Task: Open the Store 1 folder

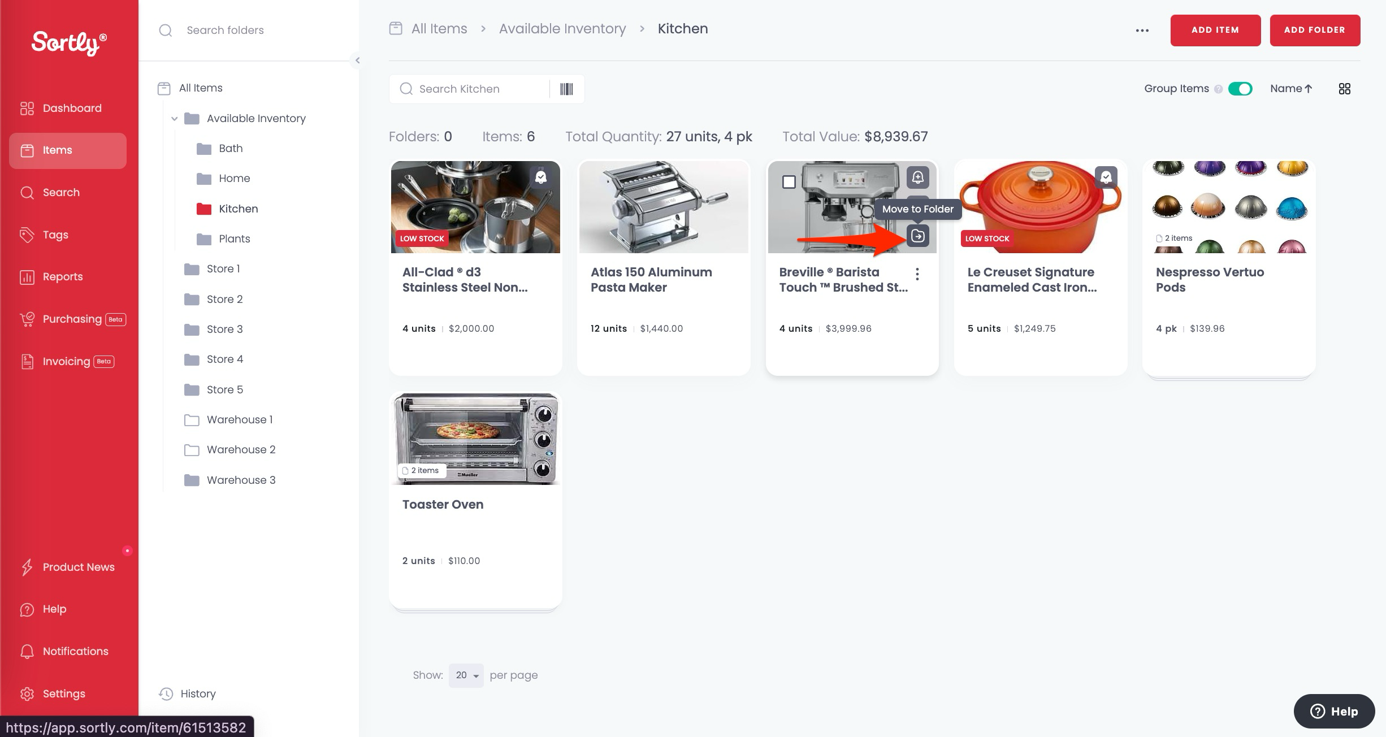Action: pos(213,269)
